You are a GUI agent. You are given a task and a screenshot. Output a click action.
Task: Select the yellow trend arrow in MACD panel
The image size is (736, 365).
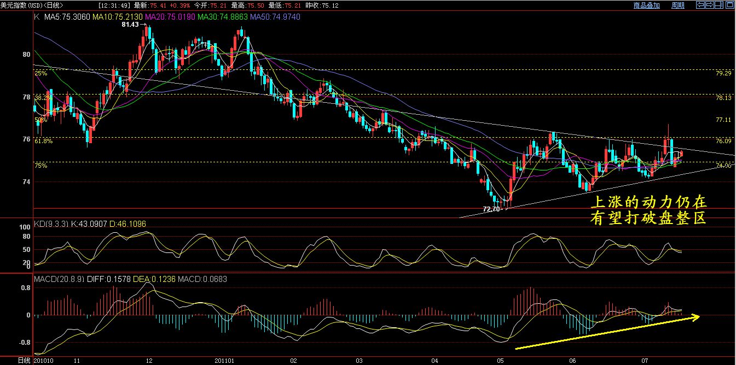click(x=607, y=331)
